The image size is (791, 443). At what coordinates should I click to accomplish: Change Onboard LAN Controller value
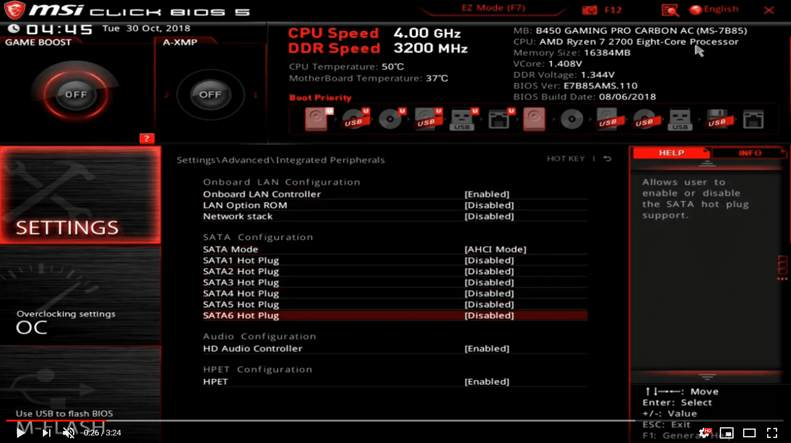[x=487, y=194]
